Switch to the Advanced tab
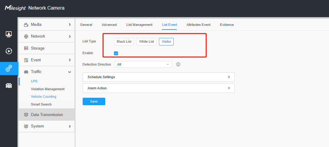The height and width of the screenshot is (147, 329). pos(109,25)
